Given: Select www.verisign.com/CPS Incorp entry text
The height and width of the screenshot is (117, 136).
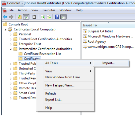Looking at the screenshot, I should pos(111,47).
